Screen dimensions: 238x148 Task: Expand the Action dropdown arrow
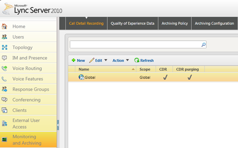tap(127, 60)
